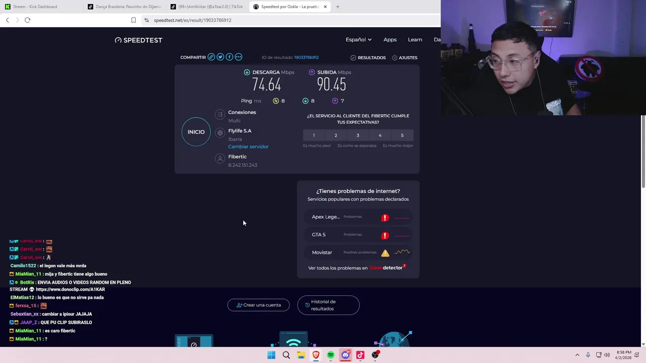The image size is (646, 363).
Task: Open OBS Studio from taskbar
Action: pos(375,355)
